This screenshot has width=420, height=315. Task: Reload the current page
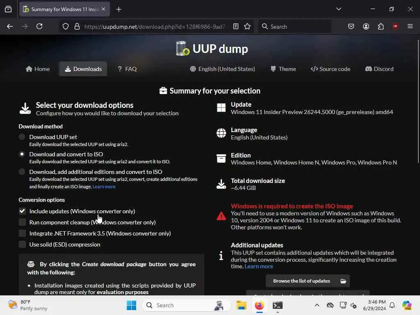tap(39, 26)
